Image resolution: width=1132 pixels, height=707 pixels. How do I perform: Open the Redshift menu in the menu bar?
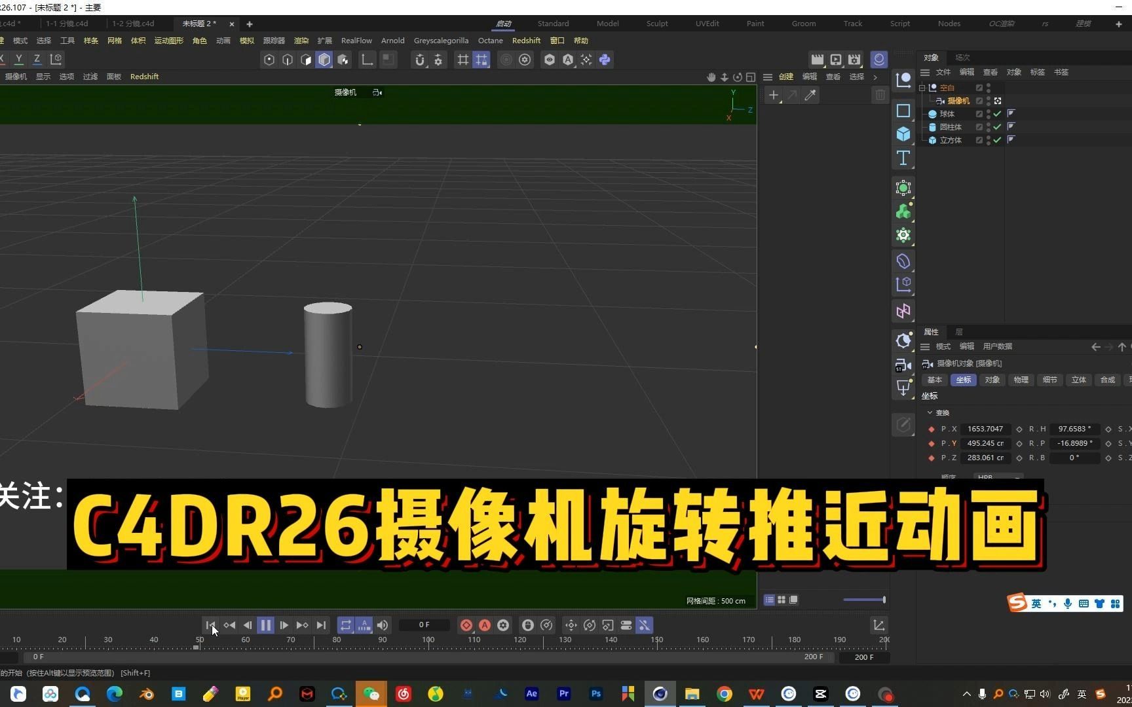click(x=526, y=40)
